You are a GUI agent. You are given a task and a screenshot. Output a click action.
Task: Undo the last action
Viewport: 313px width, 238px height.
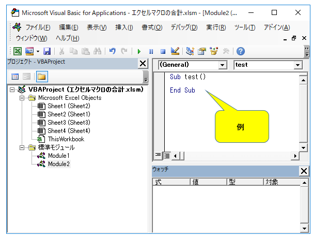click(113, 51)
